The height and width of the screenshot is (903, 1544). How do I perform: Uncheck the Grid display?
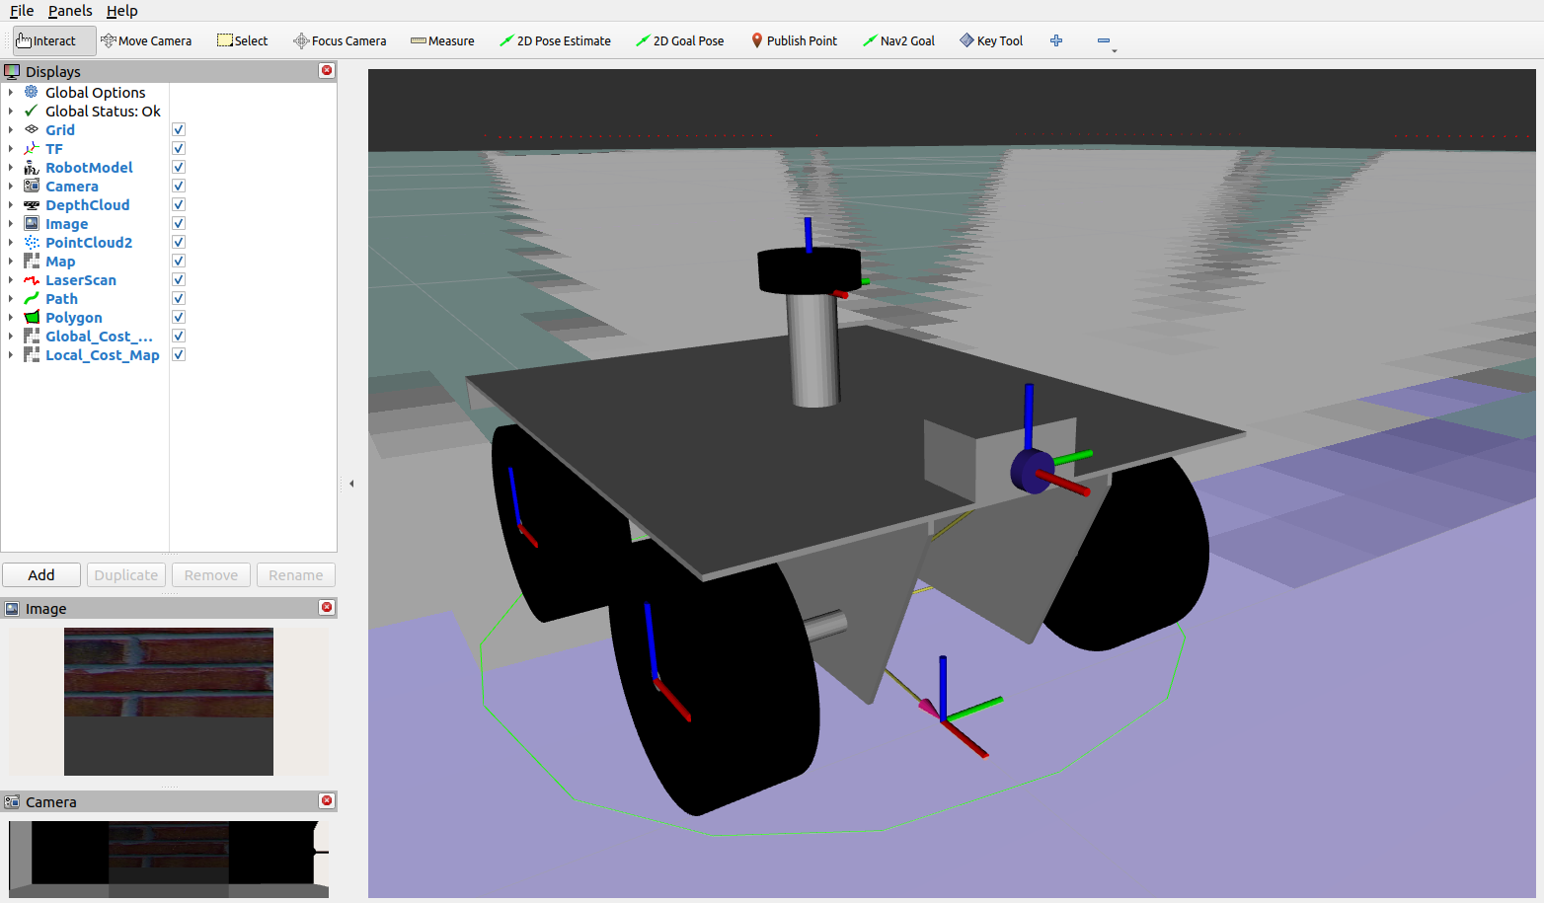pyautogui.click(x=178, y=128)
